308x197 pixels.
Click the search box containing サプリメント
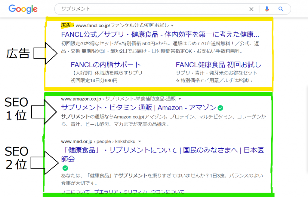coord(172,9)
